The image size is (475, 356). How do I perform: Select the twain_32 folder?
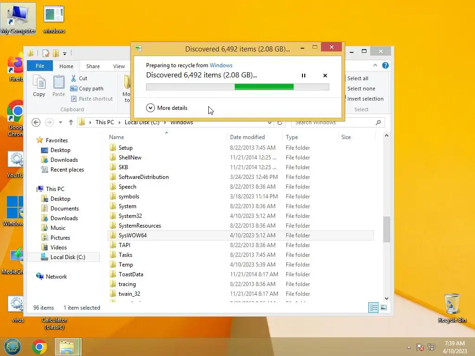(241, 293)
